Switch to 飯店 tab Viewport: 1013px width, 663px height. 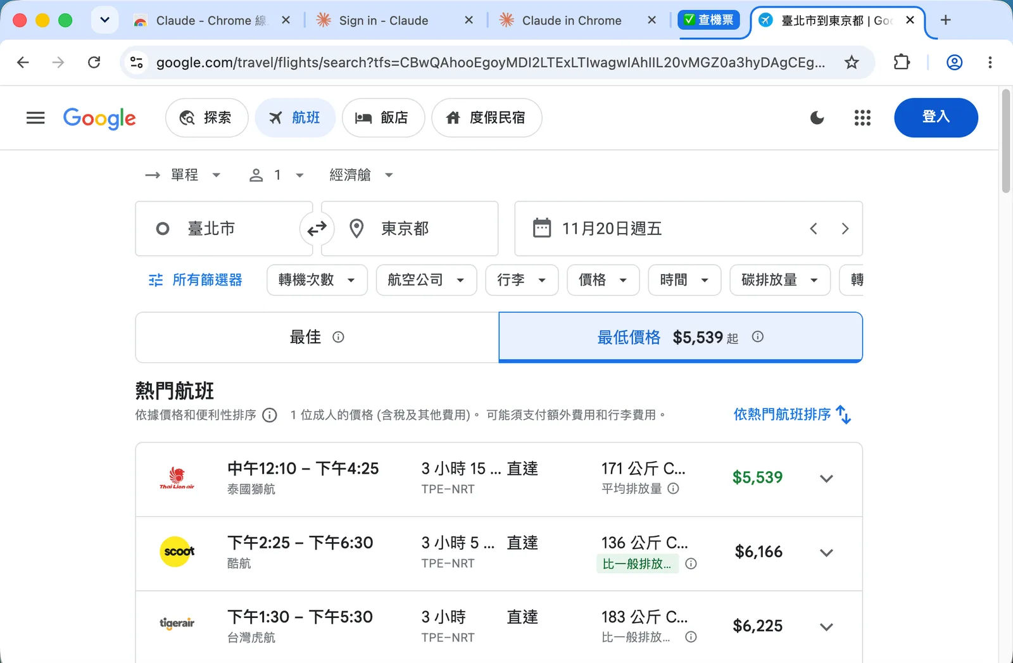point(383,118)
